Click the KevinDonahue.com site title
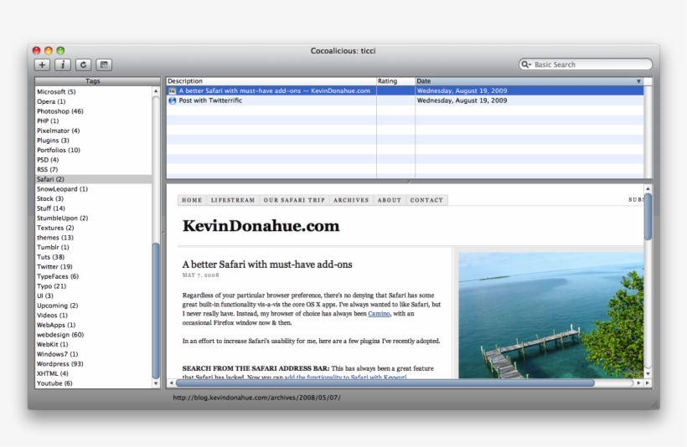This screenshot has height=447, width=687. pyautogui.click(x=261, y=226)
